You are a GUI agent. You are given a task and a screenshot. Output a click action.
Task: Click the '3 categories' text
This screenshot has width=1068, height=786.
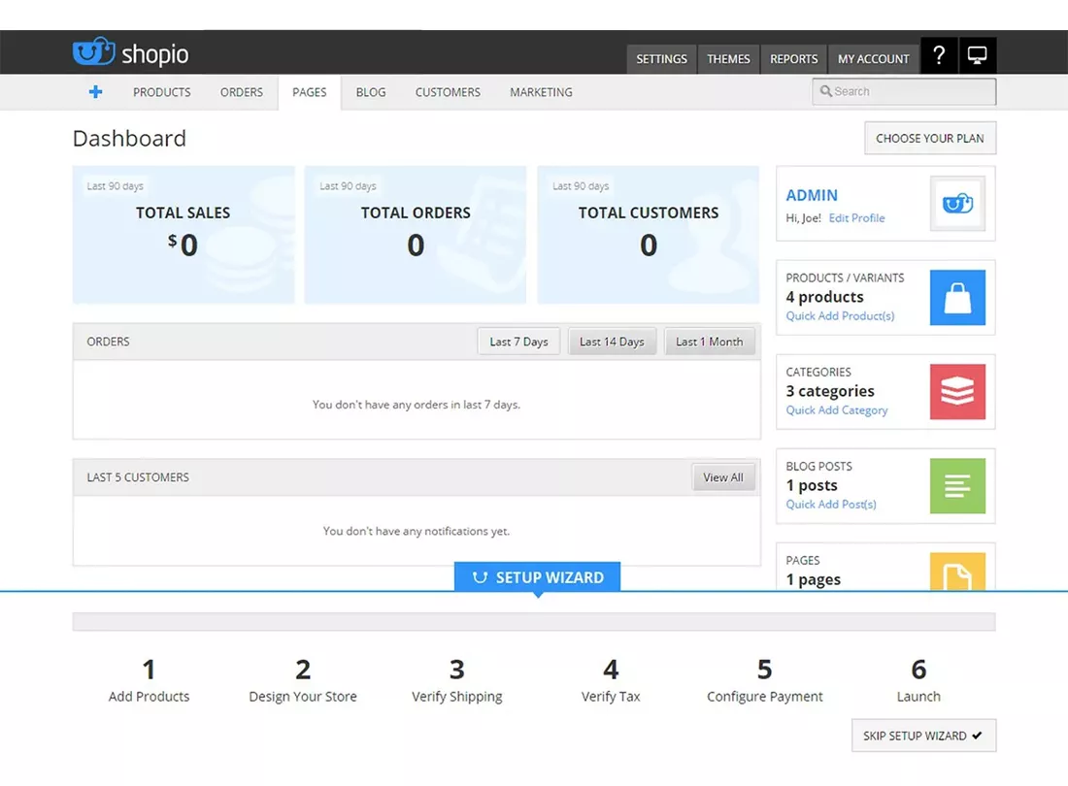[829, 391]
